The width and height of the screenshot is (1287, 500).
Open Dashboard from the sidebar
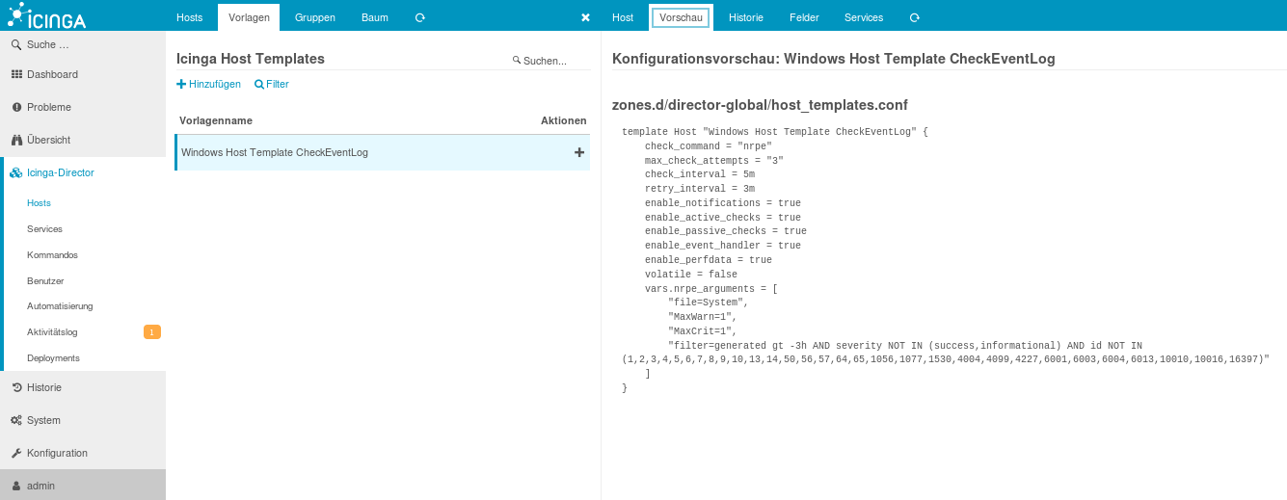[52, 74]
